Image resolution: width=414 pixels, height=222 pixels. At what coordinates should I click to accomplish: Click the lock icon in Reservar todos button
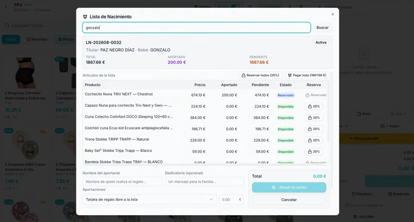pos(243,75)
